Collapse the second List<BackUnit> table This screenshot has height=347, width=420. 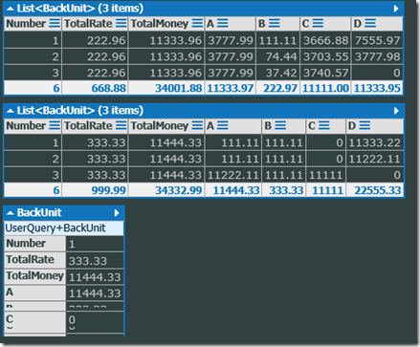point(11,111)
